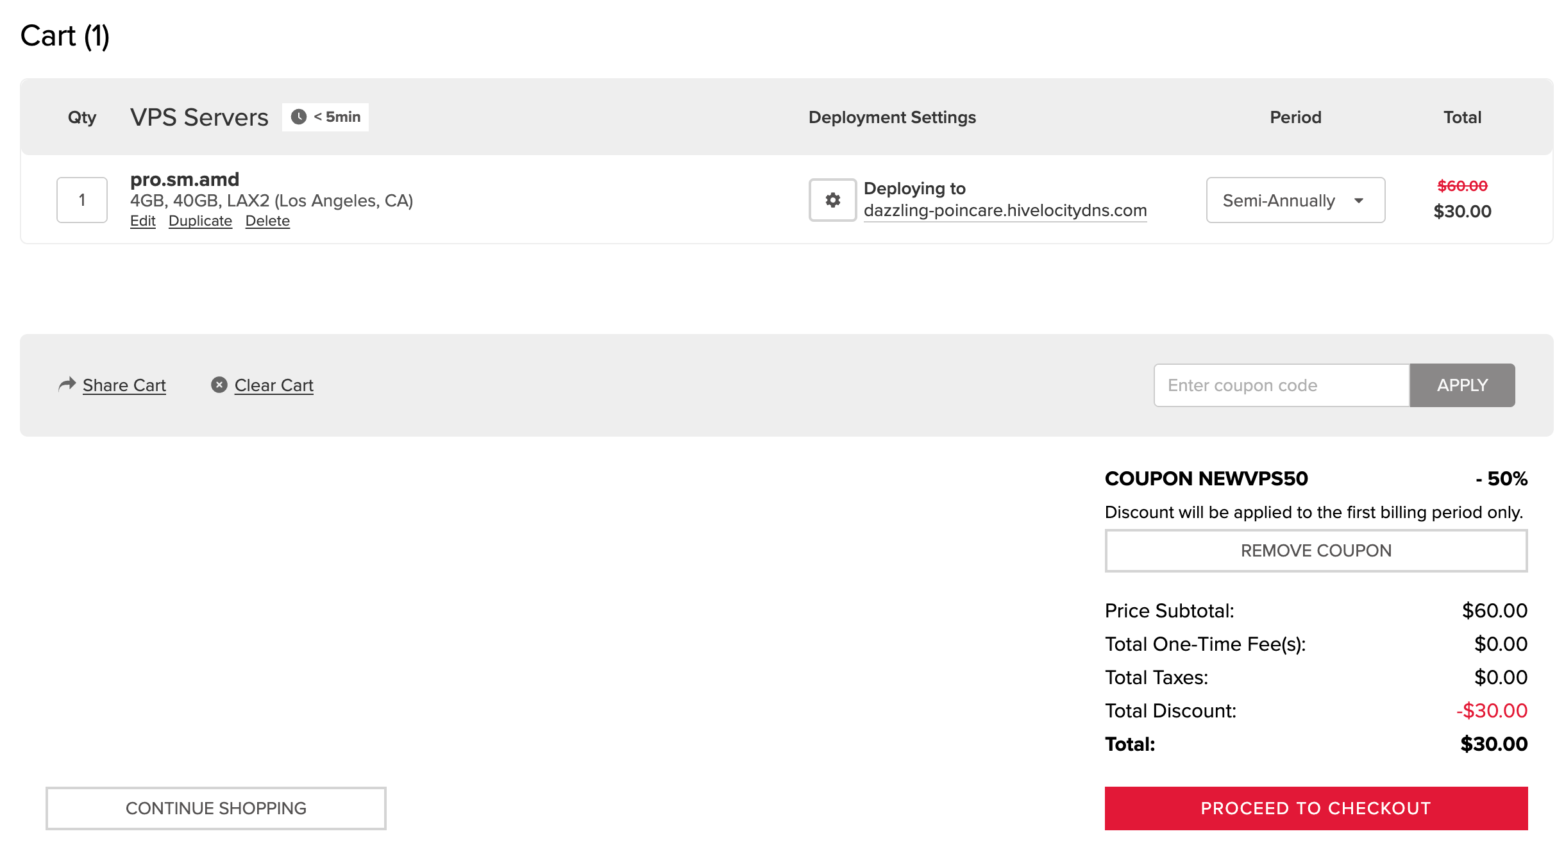Delete the pro.sm.amd item

(x=267, y=221)
